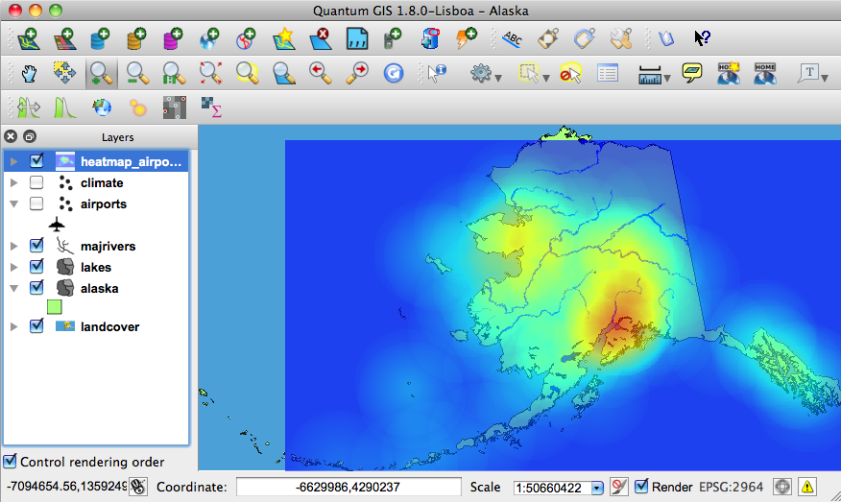Select the majrivers layer in list
Viewport: 841px width, 502px height.
click(108, 246)
